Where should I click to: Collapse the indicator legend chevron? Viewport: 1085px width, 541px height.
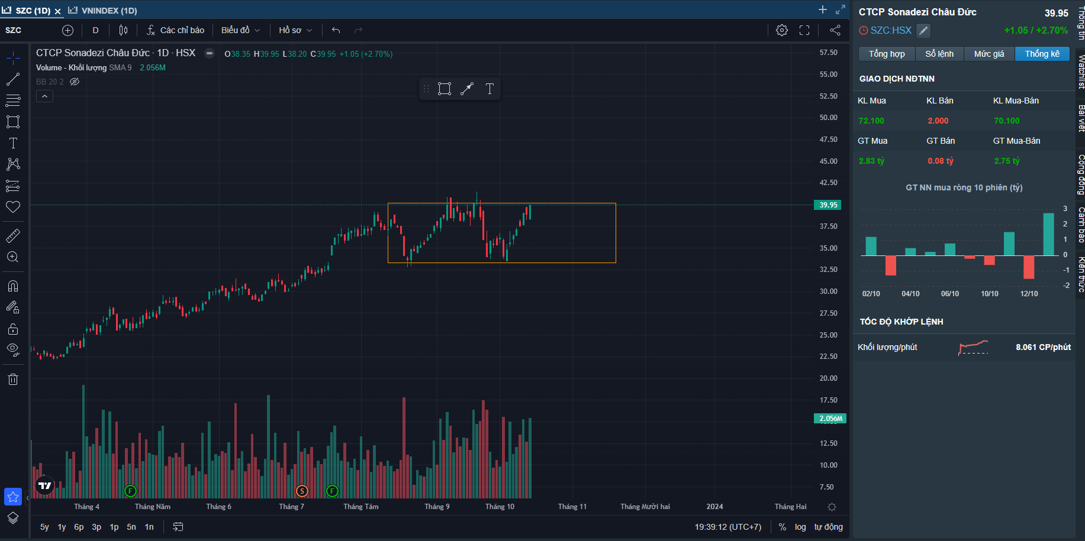click(x=44, y=96)
